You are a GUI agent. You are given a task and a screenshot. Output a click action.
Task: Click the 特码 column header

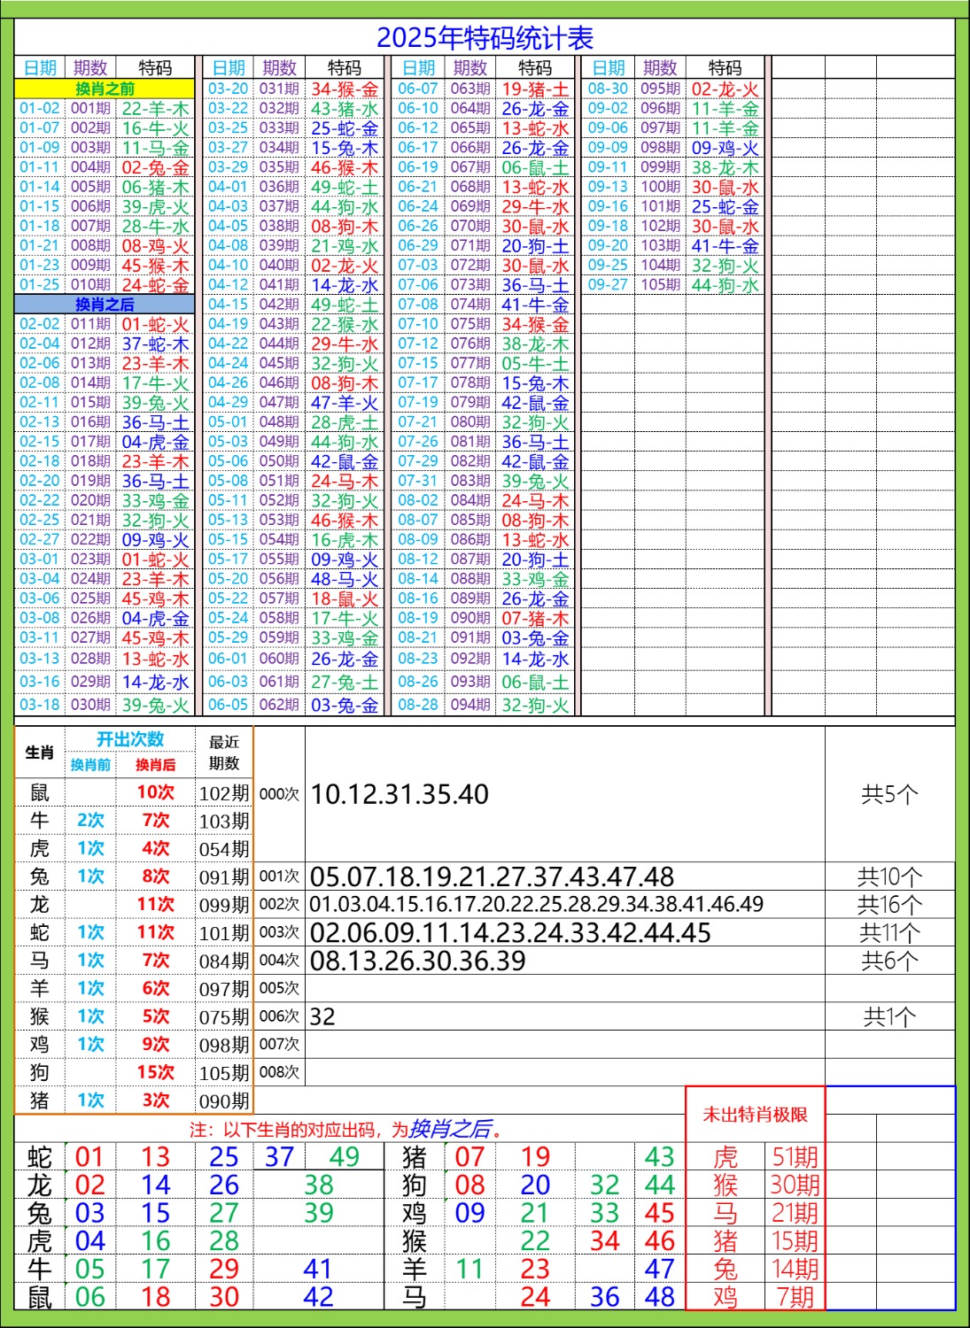pyautogui.click(x=154, y=66)
